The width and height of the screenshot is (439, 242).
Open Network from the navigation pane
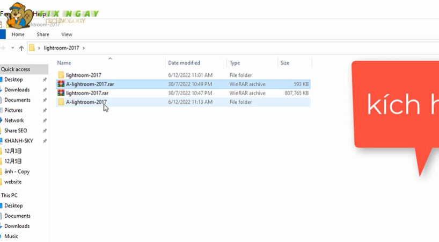point(14,120)
